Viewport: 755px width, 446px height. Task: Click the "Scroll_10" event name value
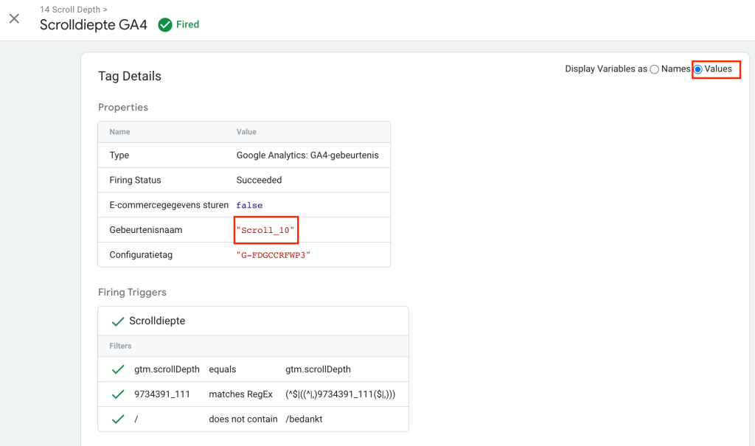click(x=265, y=230)
